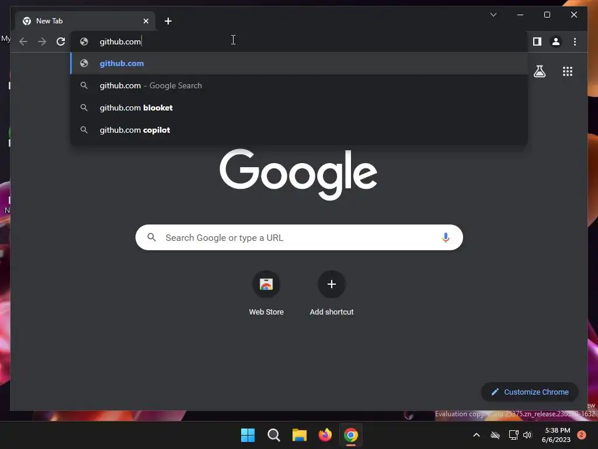Open the side panel icon

[537, 42]
